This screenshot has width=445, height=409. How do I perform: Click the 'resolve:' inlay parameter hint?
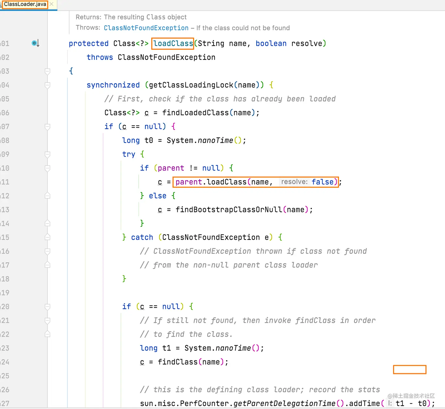click(294, 182)
